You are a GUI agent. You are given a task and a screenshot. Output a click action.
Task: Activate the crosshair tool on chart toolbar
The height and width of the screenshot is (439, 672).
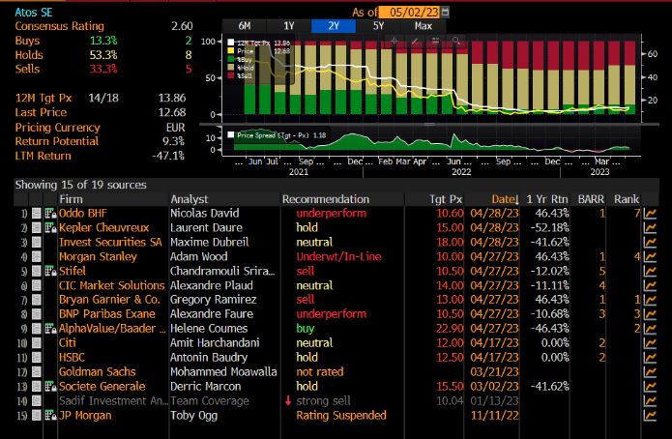coord(394,42)
